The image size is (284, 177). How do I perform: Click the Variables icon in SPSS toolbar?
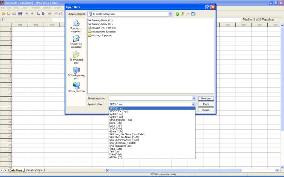pos(44,14)
